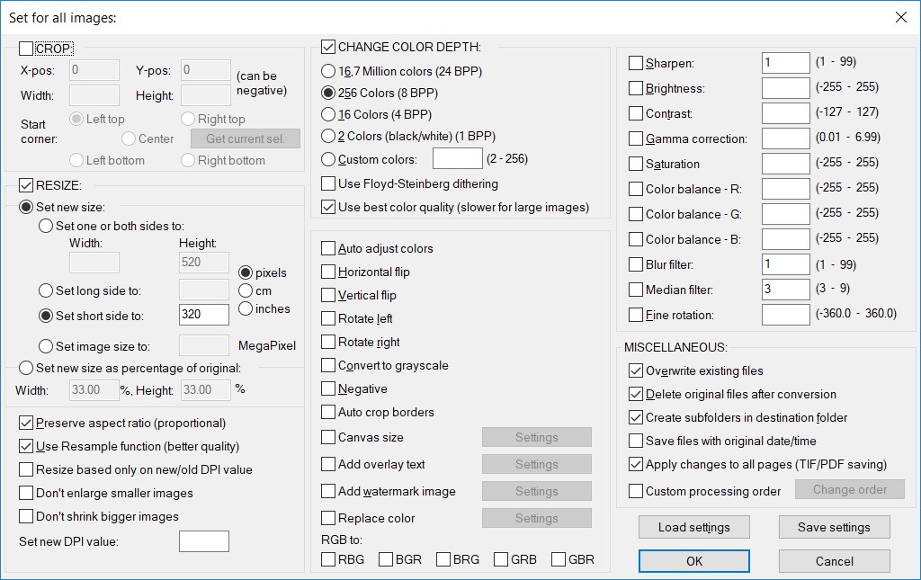Click the Set new DPI value field
This screenshot has width=921, height=580.
(x=204, y=541)
